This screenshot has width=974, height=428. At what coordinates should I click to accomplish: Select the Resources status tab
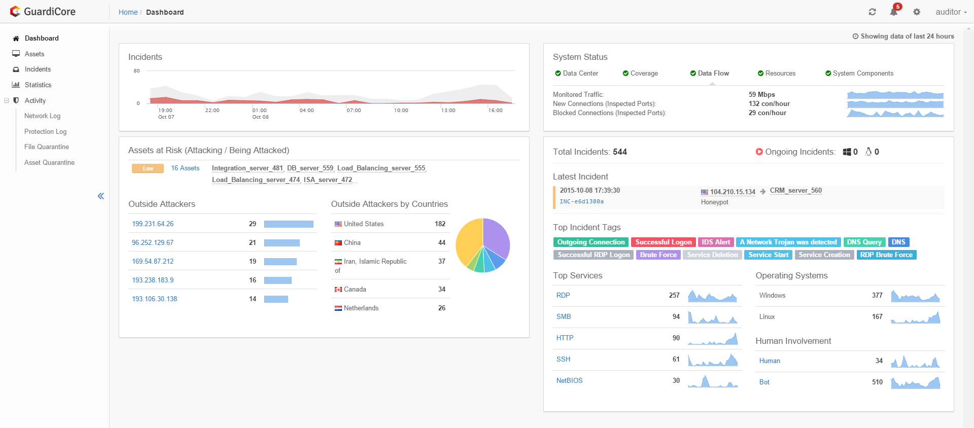777,74
